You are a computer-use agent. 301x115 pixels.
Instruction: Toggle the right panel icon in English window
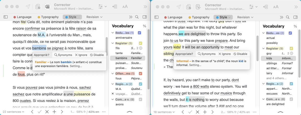[296, 17]
